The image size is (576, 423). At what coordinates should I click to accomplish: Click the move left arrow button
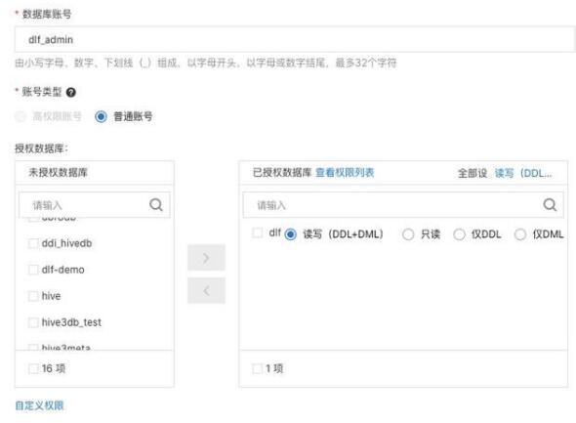coord(206,291)
